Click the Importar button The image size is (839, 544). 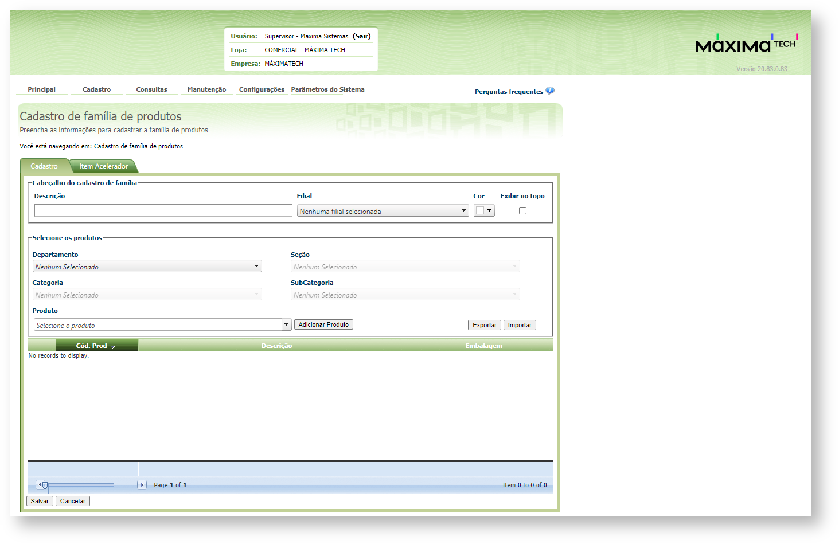coord(520,325)
